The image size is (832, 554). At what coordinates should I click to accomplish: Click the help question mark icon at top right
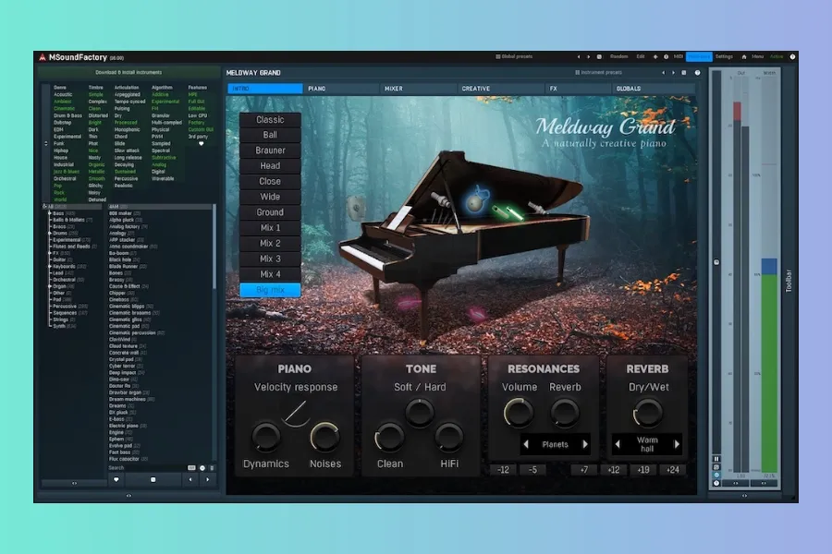pos(792,56)
